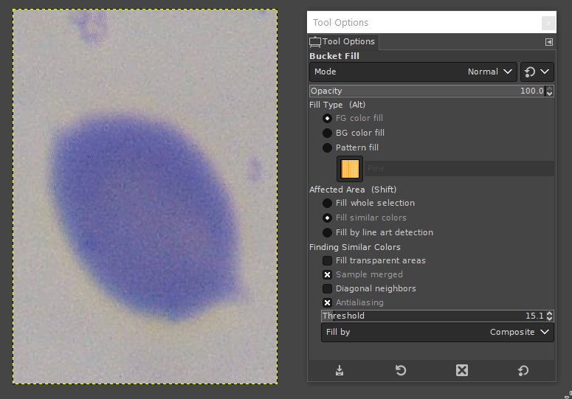Increase Threshold with the up stepper arrow
The image size is (572, 399).
[x=550, y=313]
